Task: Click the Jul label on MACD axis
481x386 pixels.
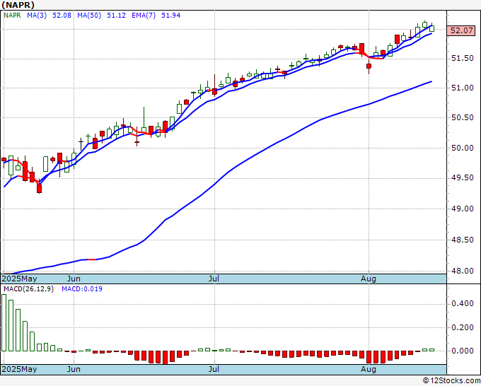Action: [x=214, y=369]
